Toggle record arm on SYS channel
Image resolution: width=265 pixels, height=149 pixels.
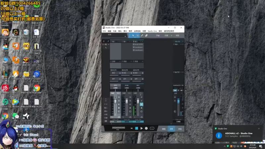(119, 108)
